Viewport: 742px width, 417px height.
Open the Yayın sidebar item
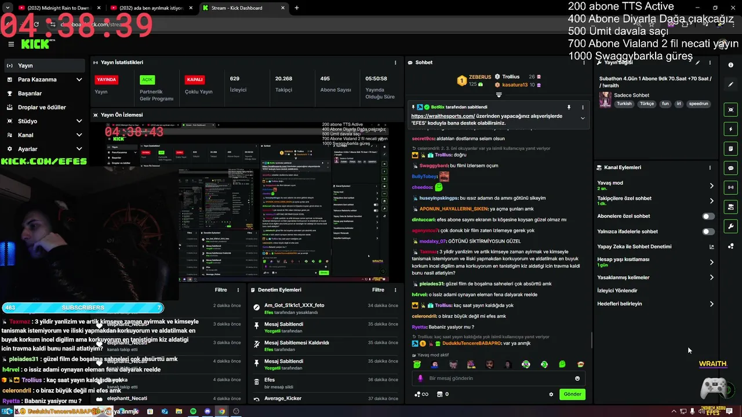(44, 65)
